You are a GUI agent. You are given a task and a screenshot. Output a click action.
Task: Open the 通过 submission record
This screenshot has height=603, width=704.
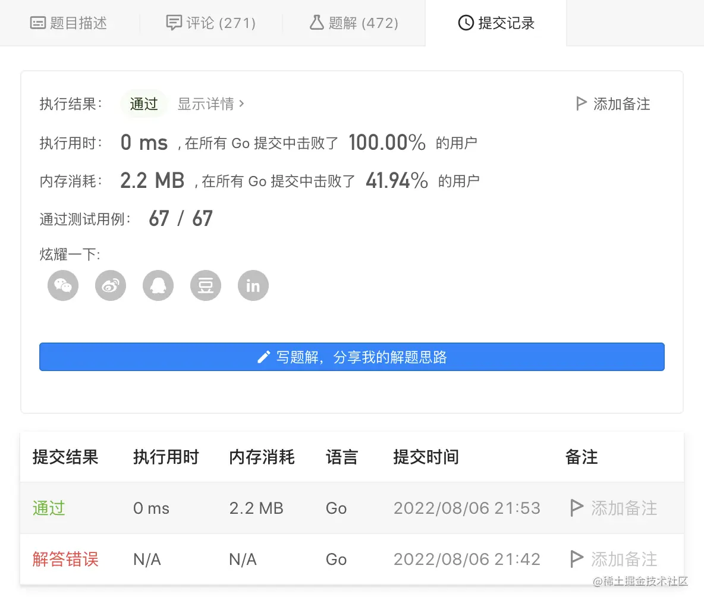point(49,508)
